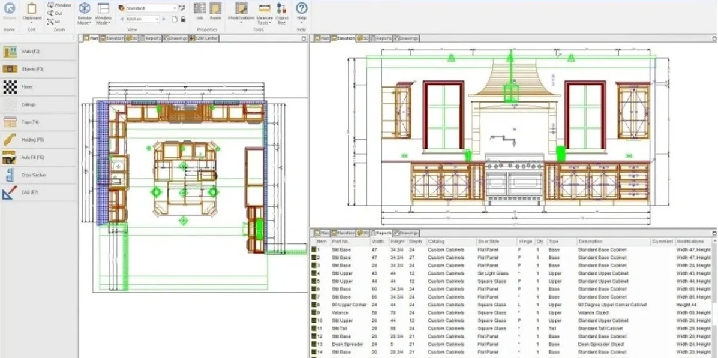Open Job properties
718x358 pixels.
coord(199,11)
